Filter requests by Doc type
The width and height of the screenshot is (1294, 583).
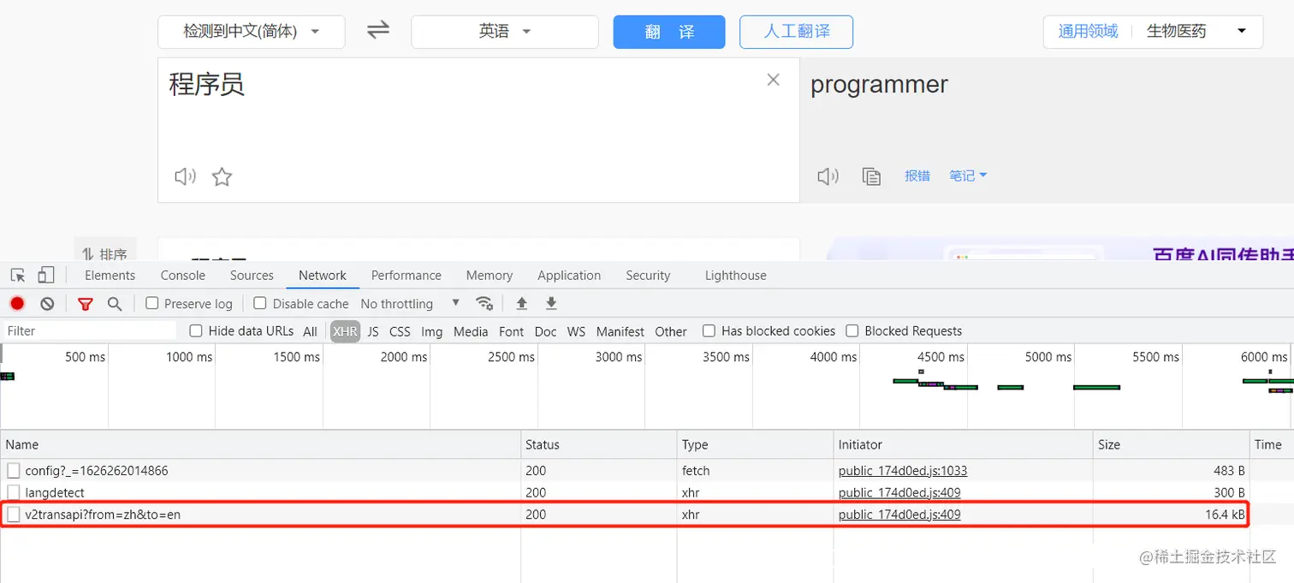pos(545,331)
